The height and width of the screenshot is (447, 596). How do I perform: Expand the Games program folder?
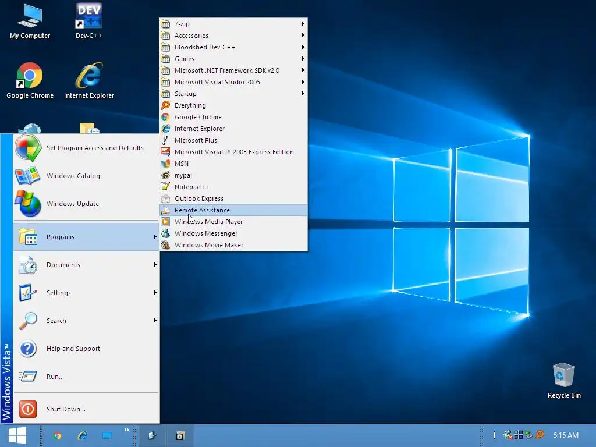coord(233,59)
